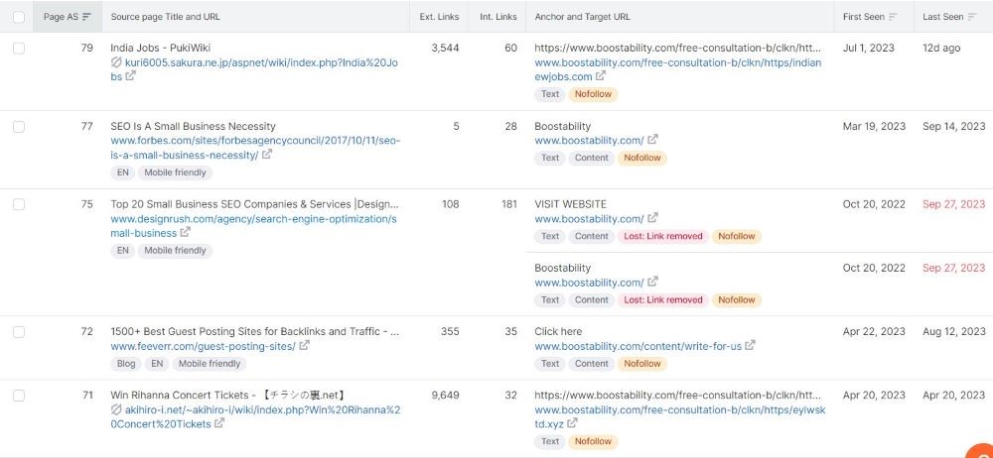Screen dimensions: 993x458
Task: Click the Anchor and Target URL header
Action: 582,17
